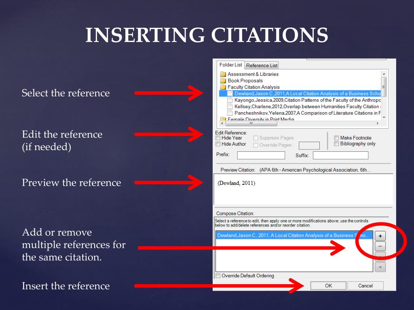Click the folder list scroll down arrow

tap(384, 117)
